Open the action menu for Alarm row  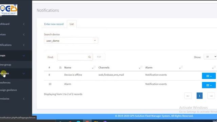tap(209, 85)
